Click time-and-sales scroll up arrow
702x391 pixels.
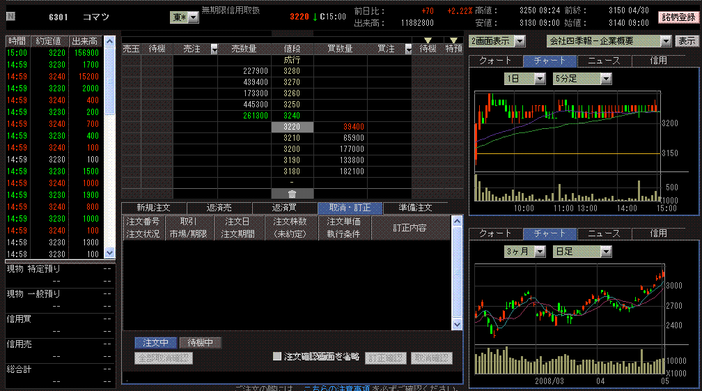pos(110,42)
